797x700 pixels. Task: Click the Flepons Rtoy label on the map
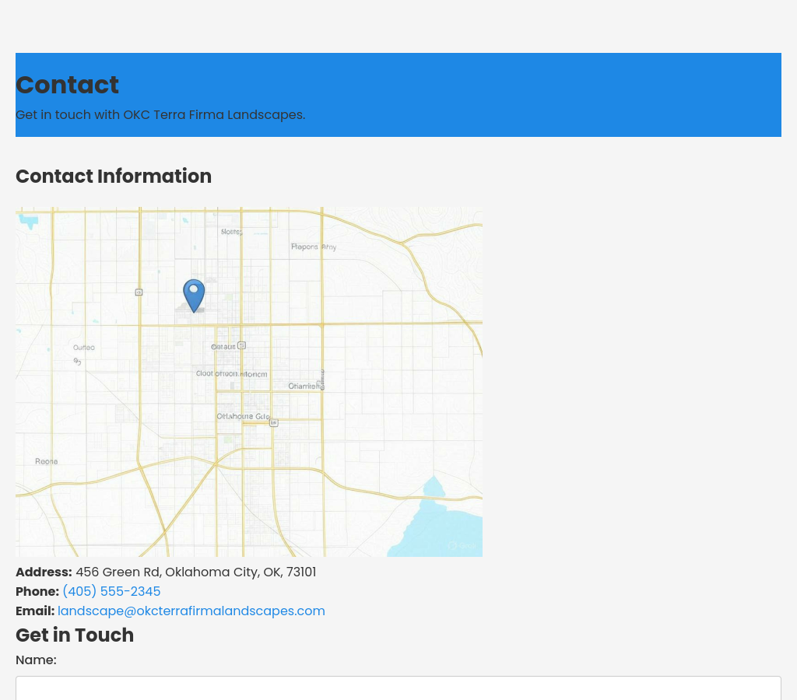coord(314,247)
